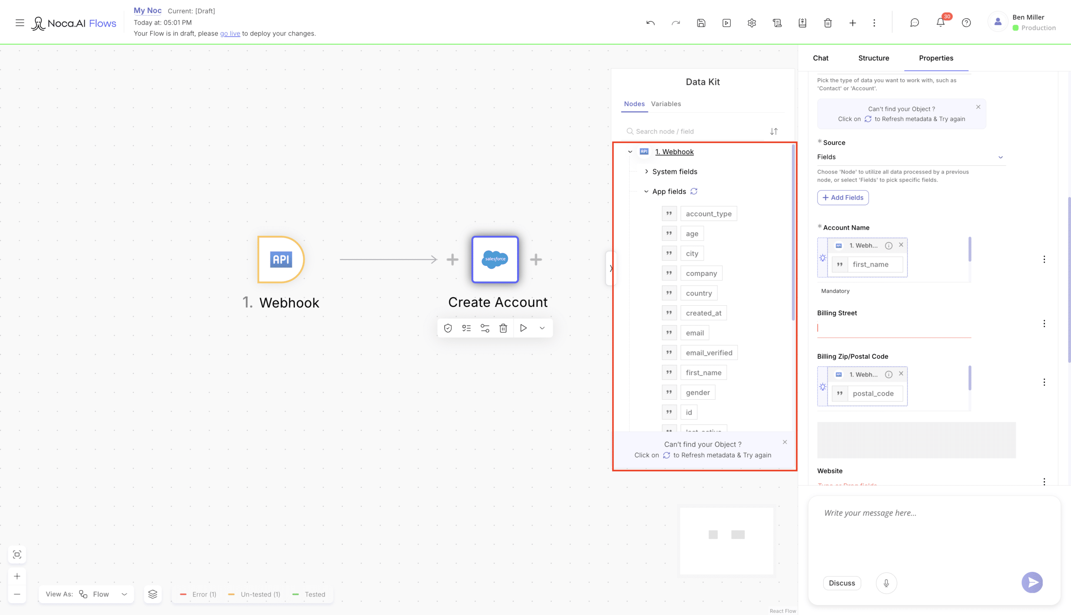Open flow settings gear icon
This screenshot has width=1071, height=615.
point(752,23)
